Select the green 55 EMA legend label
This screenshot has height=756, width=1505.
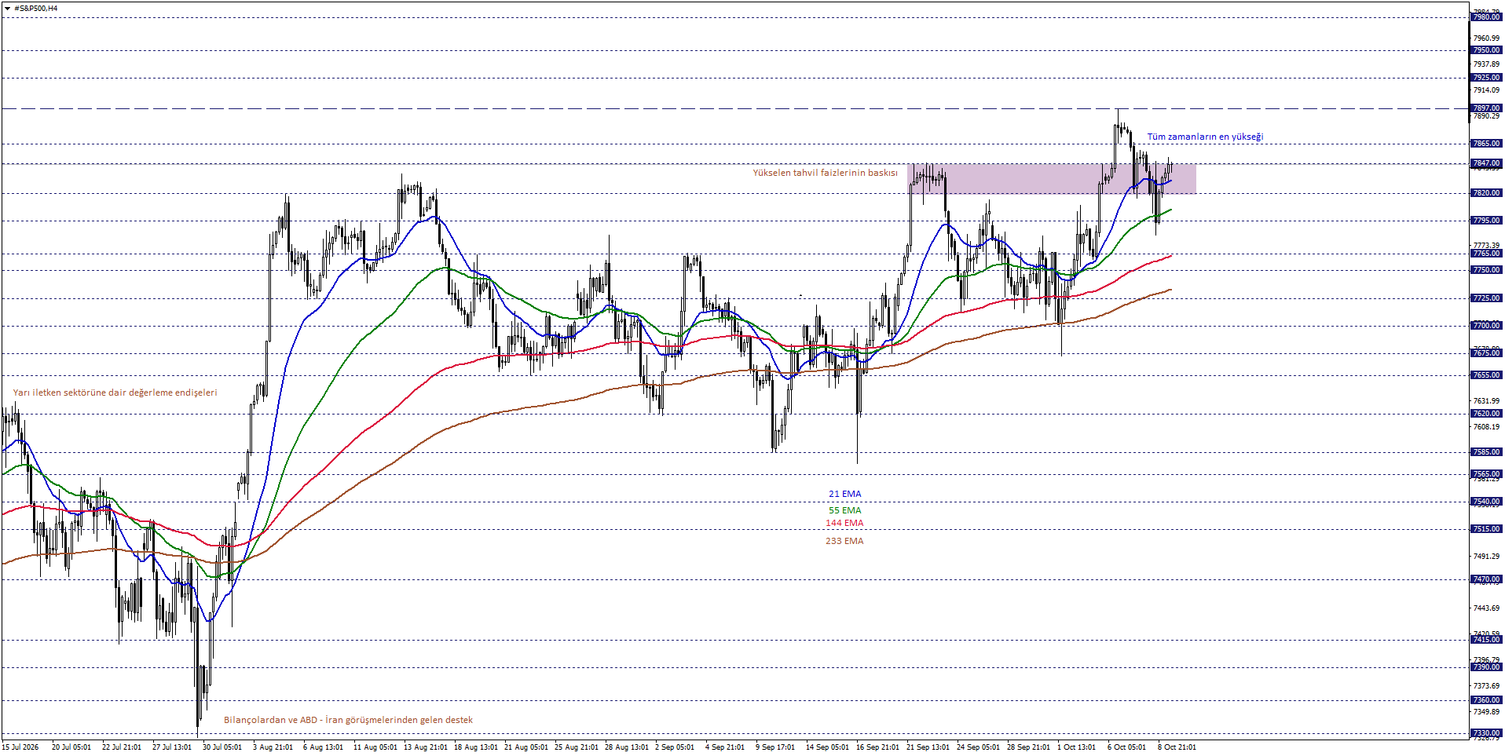pyautogui.click(x=844, y=510)
